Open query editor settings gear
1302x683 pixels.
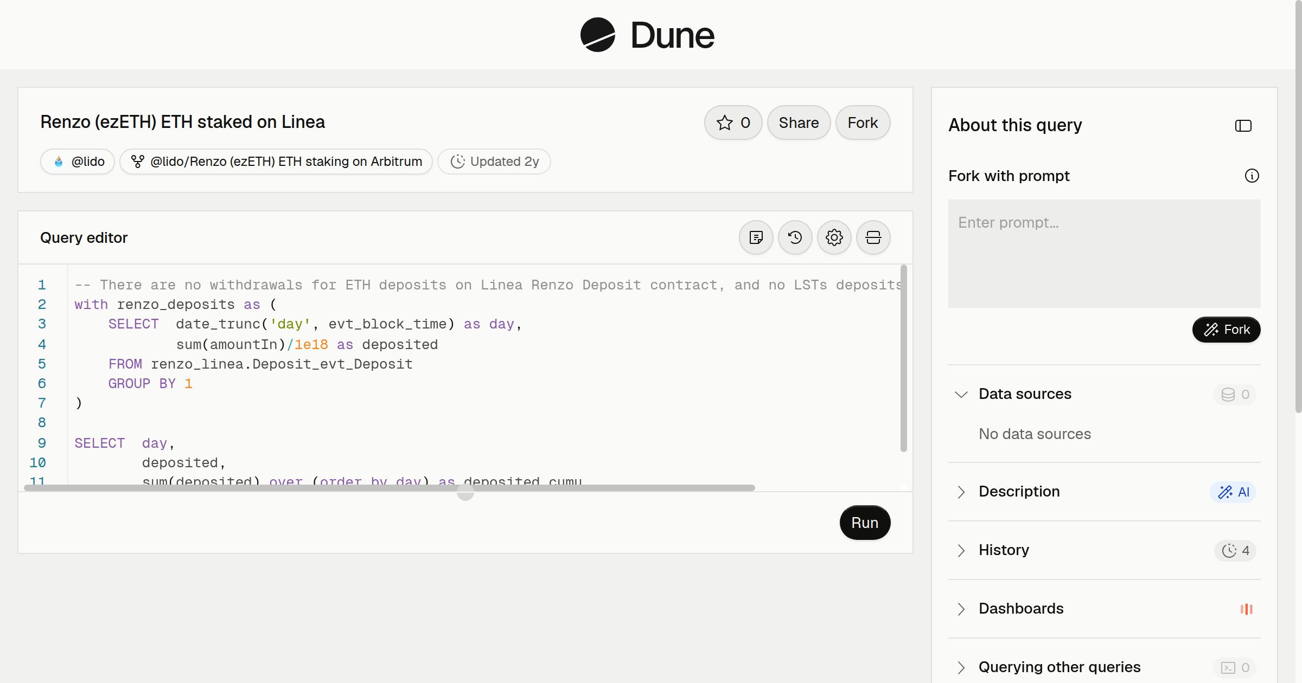coord(834,237)
